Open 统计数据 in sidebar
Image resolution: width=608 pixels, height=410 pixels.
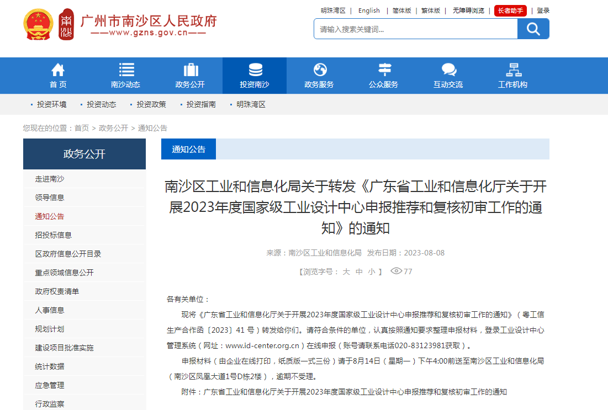(50, 366)
